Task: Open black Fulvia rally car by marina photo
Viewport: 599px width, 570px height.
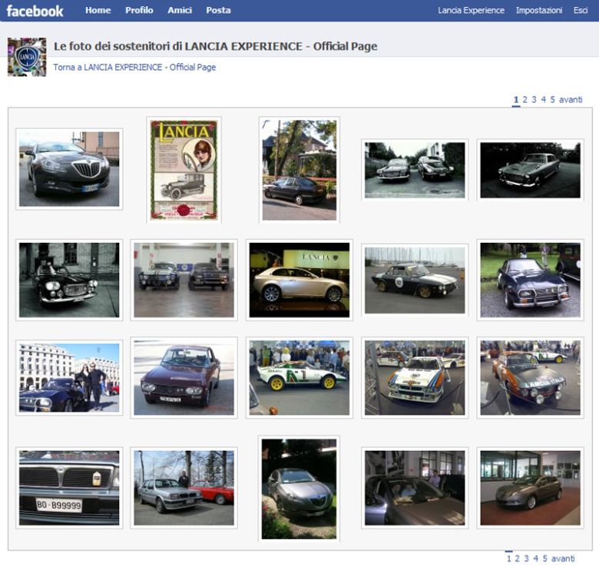Action: coord(415,280)
